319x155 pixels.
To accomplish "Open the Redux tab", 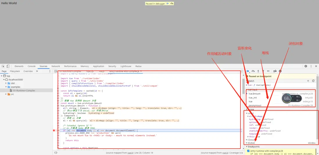I will (138, 66).
